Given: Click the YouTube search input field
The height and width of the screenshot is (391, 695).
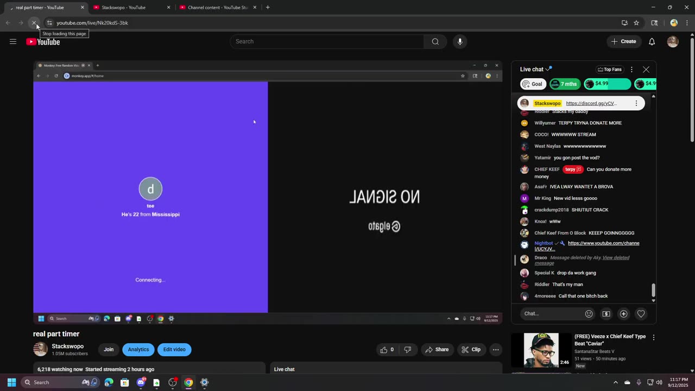Looking at the screenshot, I should [327, 41].
